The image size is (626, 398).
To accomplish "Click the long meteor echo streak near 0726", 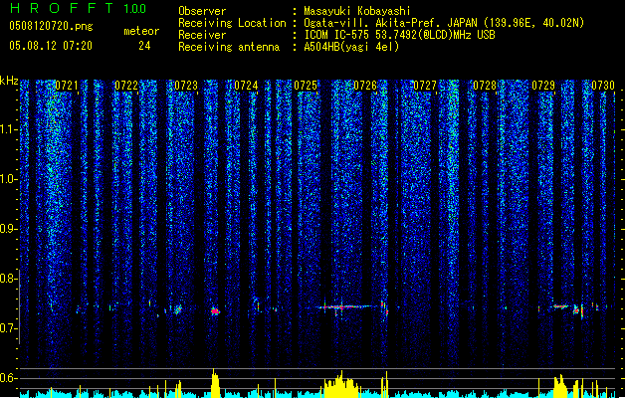I will [344, 307].
